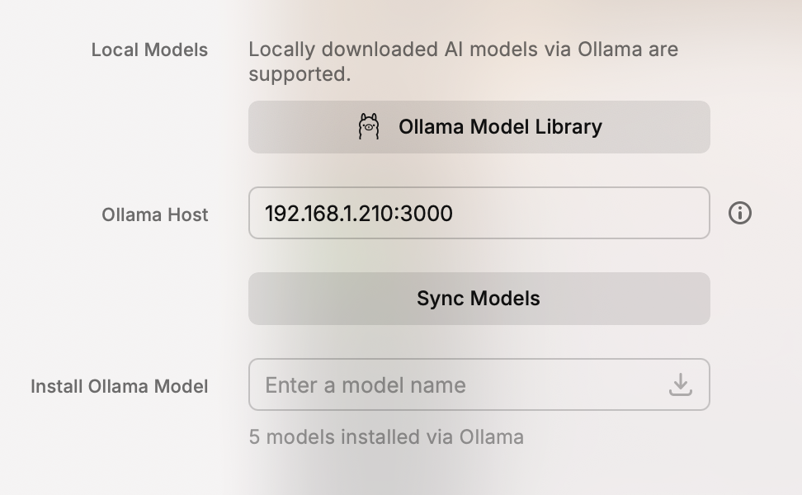
Task: Select the Local Models label
Action: tap(149, 49)
